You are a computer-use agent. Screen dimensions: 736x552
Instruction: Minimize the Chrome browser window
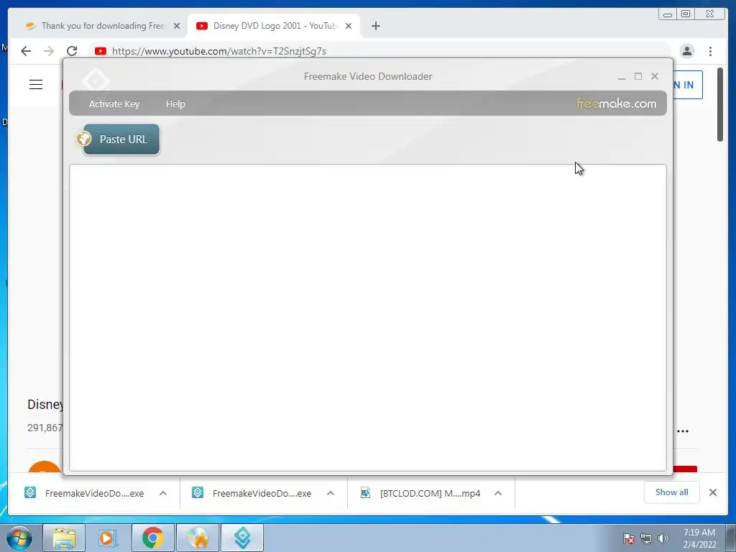[x=668, y=14]
